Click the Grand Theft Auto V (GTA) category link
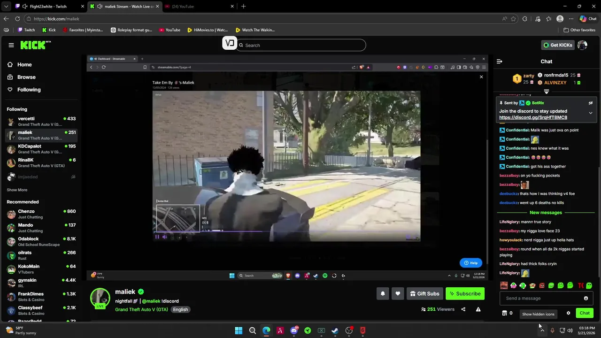The width and height of the screenshot is (601, 338). pyautogui.click(x=141, y=309)
